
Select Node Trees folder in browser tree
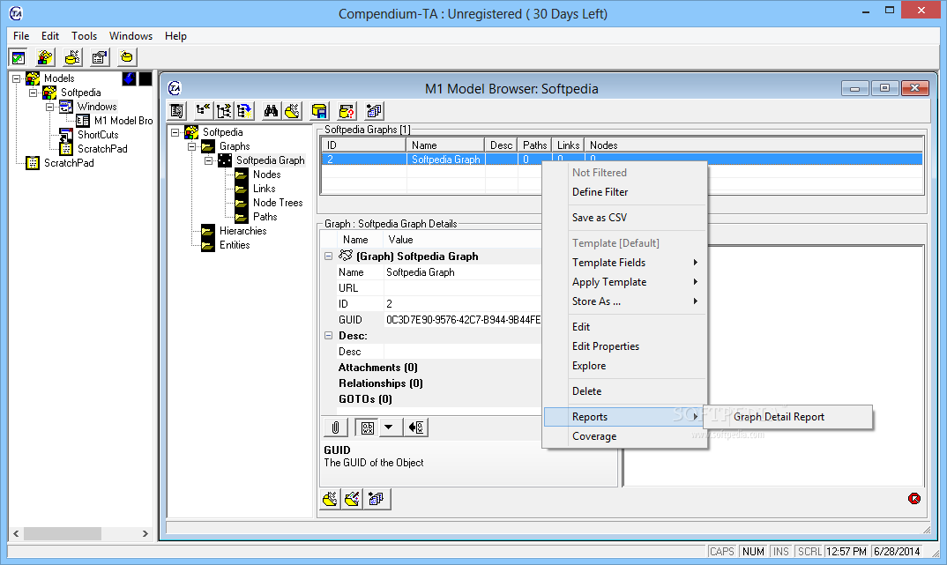(278, 203)
